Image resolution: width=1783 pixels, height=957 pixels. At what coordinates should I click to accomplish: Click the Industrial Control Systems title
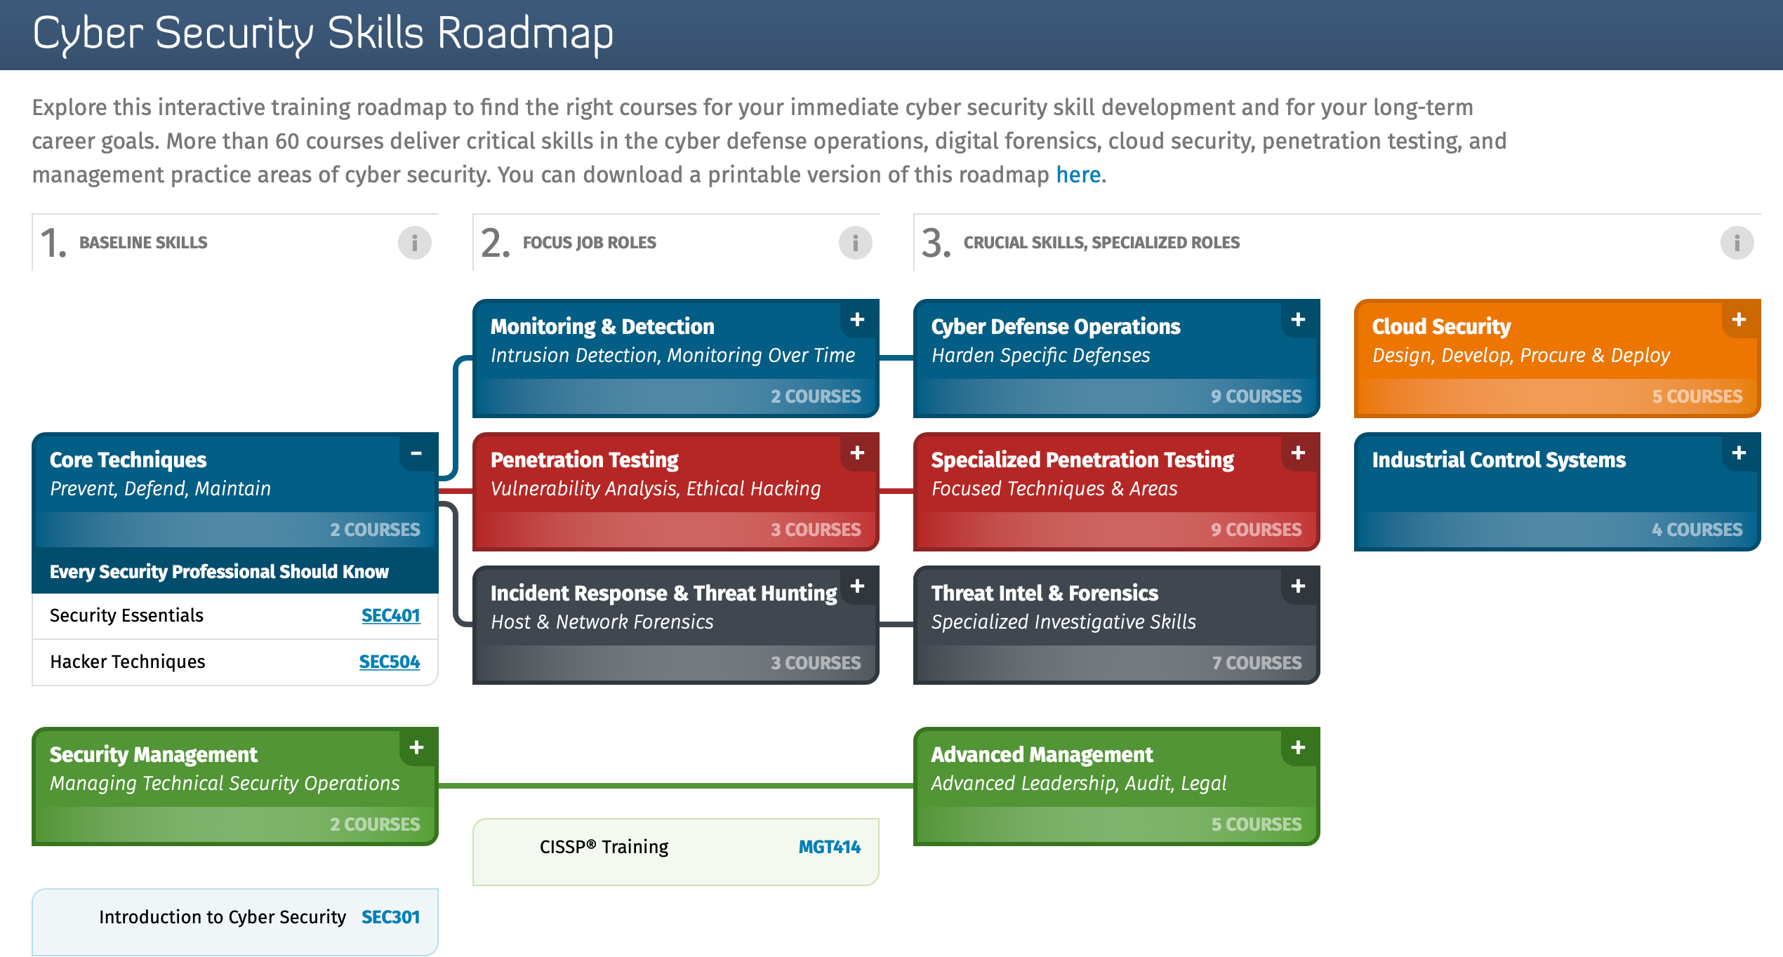tap(1499, 460)
